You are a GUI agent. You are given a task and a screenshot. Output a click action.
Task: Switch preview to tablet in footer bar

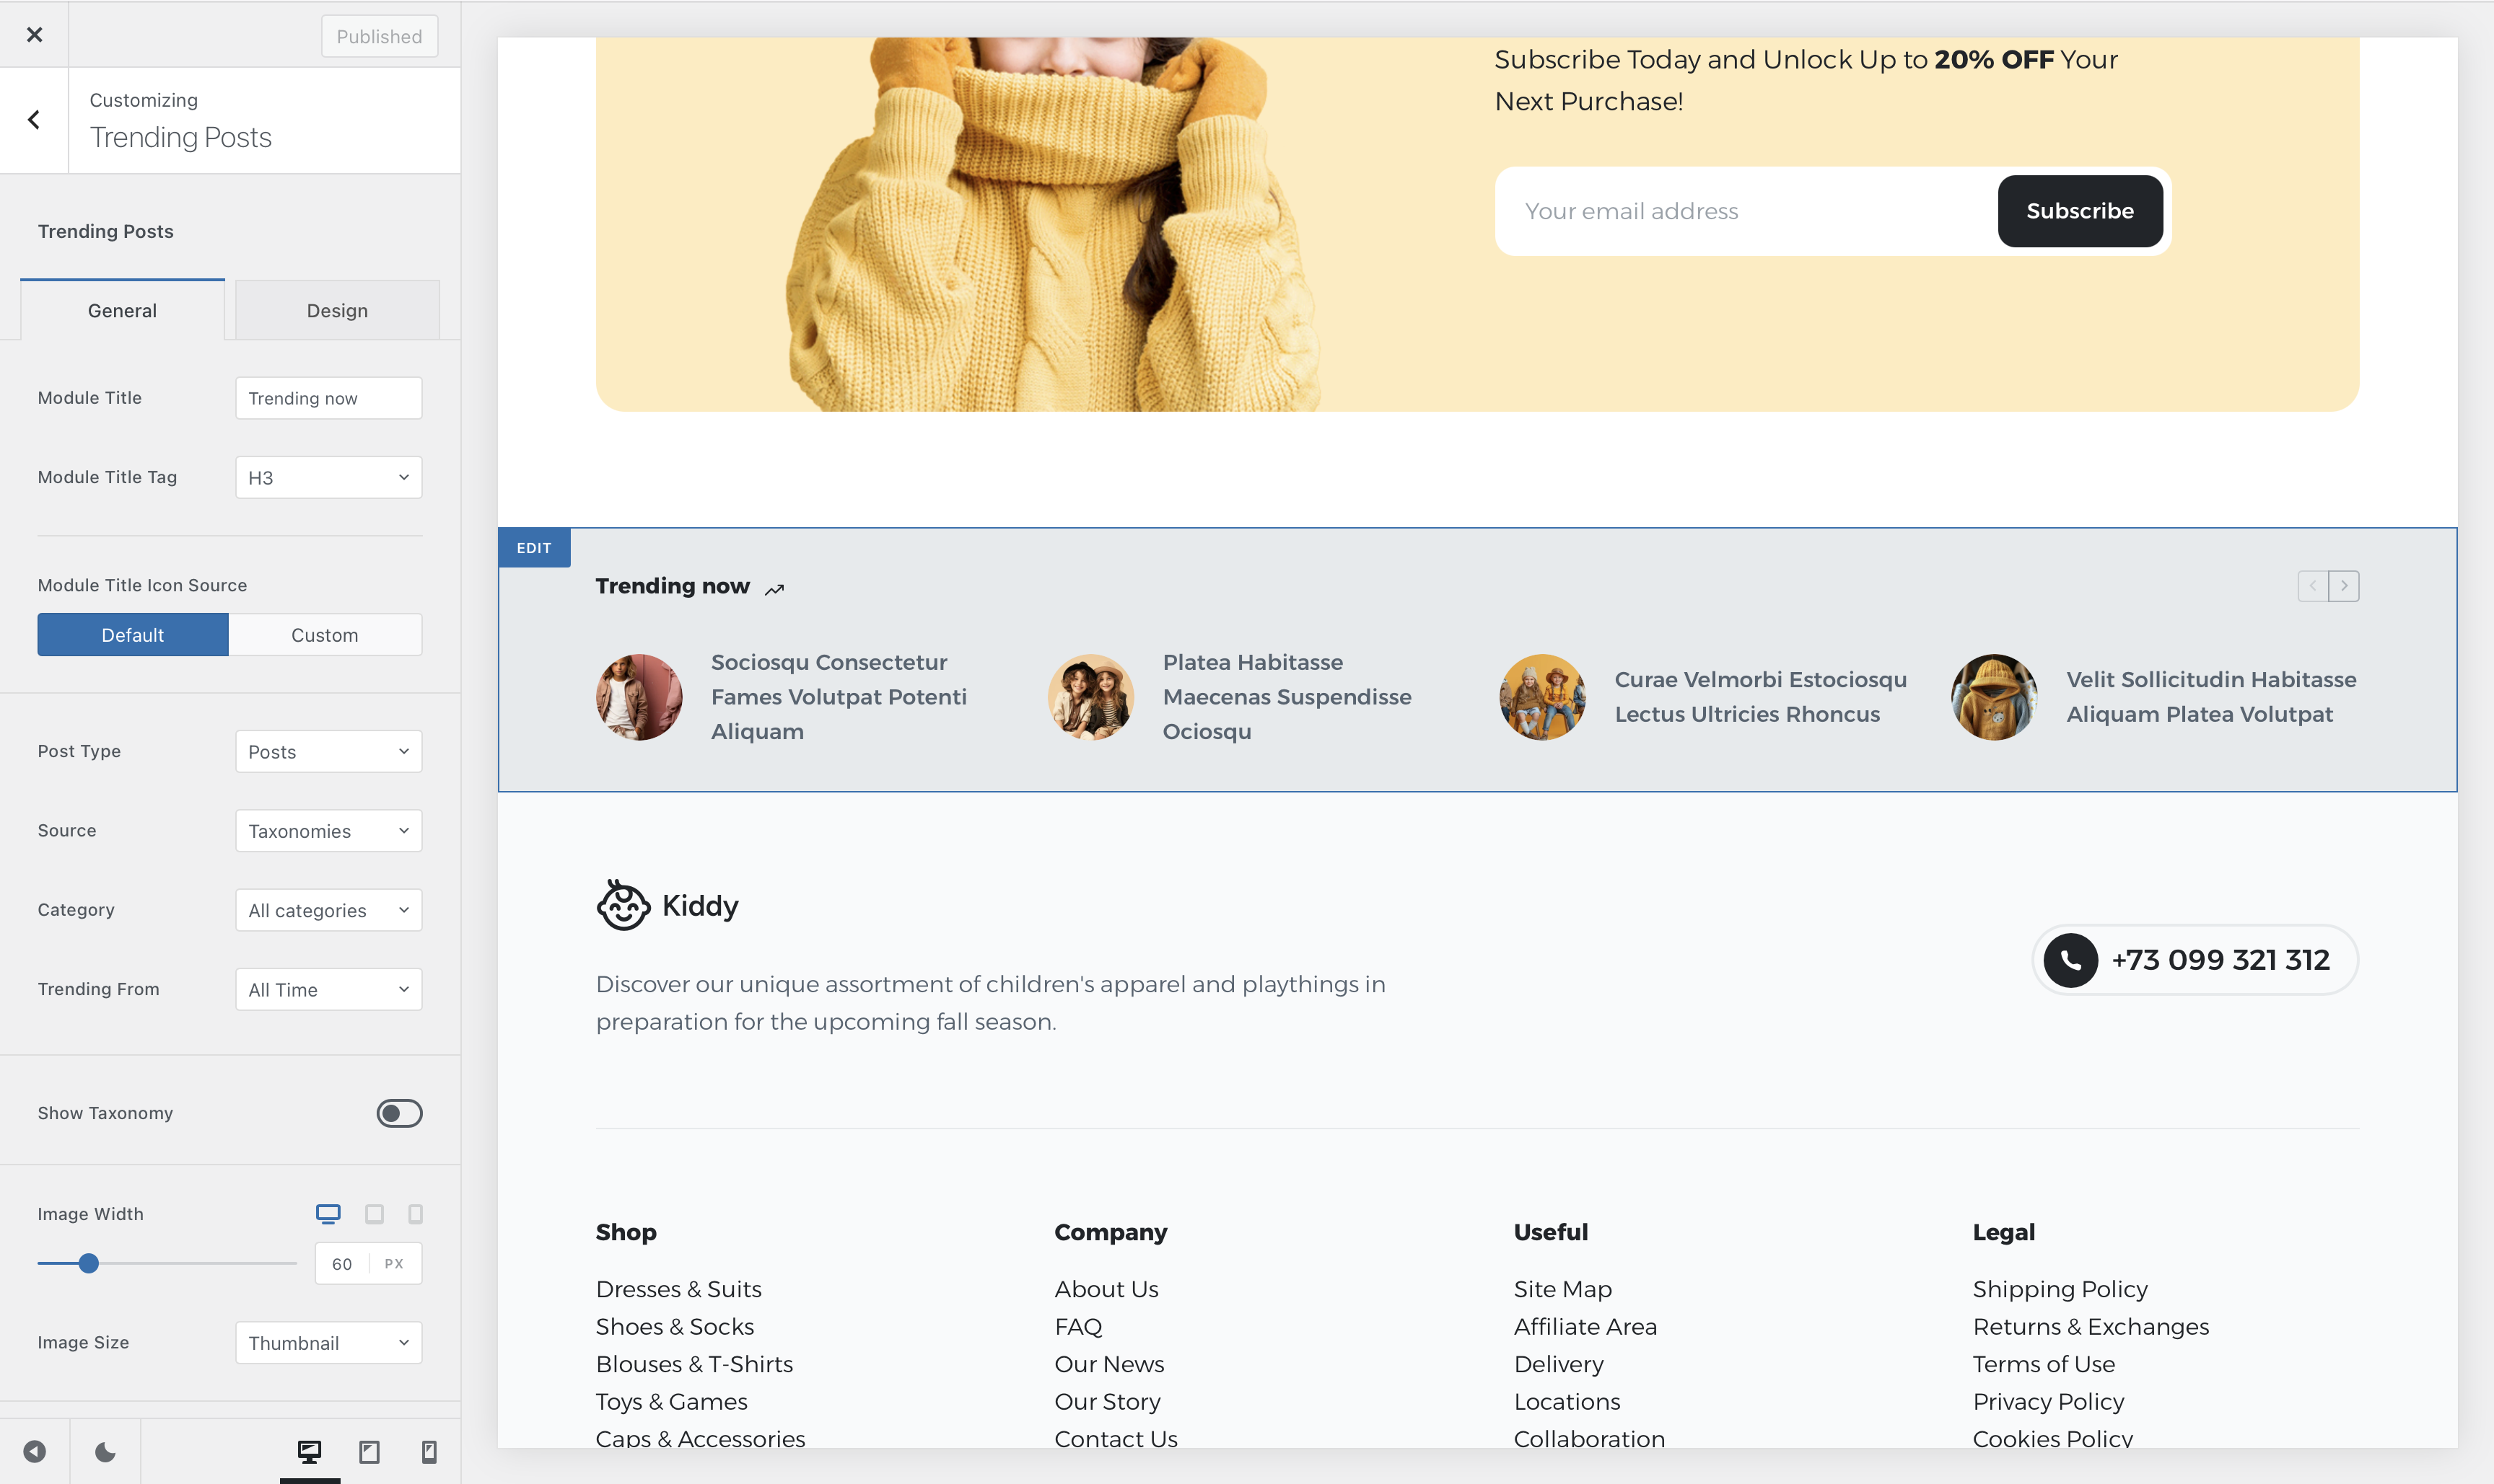tap(369, 1451)
